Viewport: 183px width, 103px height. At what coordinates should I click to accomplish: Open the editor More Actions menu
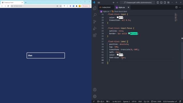pos(180,7)
